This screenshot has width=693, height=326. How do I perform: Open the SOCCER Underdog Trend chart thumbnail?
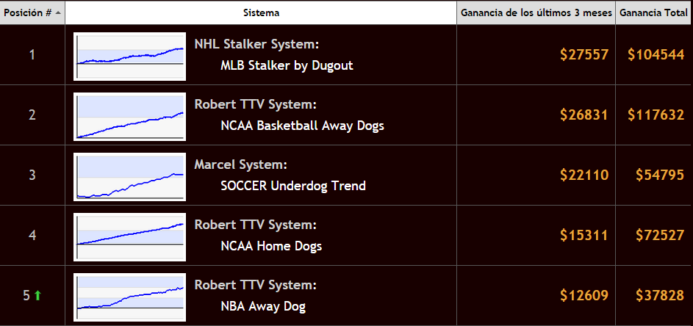[x=129, y=177]
